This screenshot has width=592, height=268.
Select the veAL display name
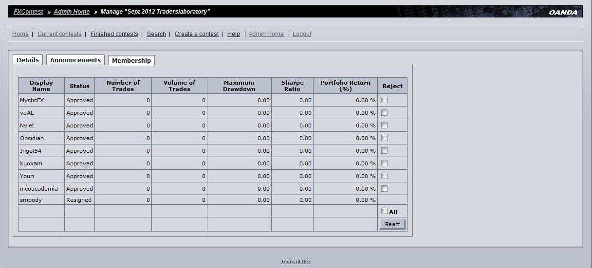(26, 113)
